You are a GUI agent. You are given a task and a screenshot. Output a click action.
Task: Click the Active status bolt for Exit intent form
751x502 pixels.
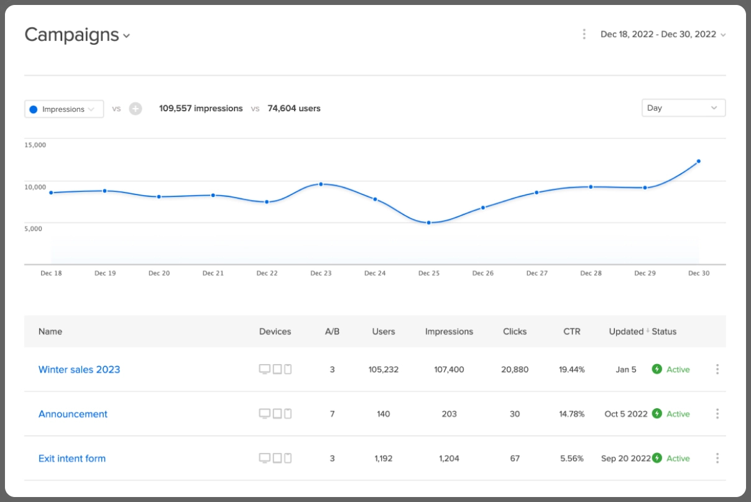pyautogui.click(x=657, y=459)
